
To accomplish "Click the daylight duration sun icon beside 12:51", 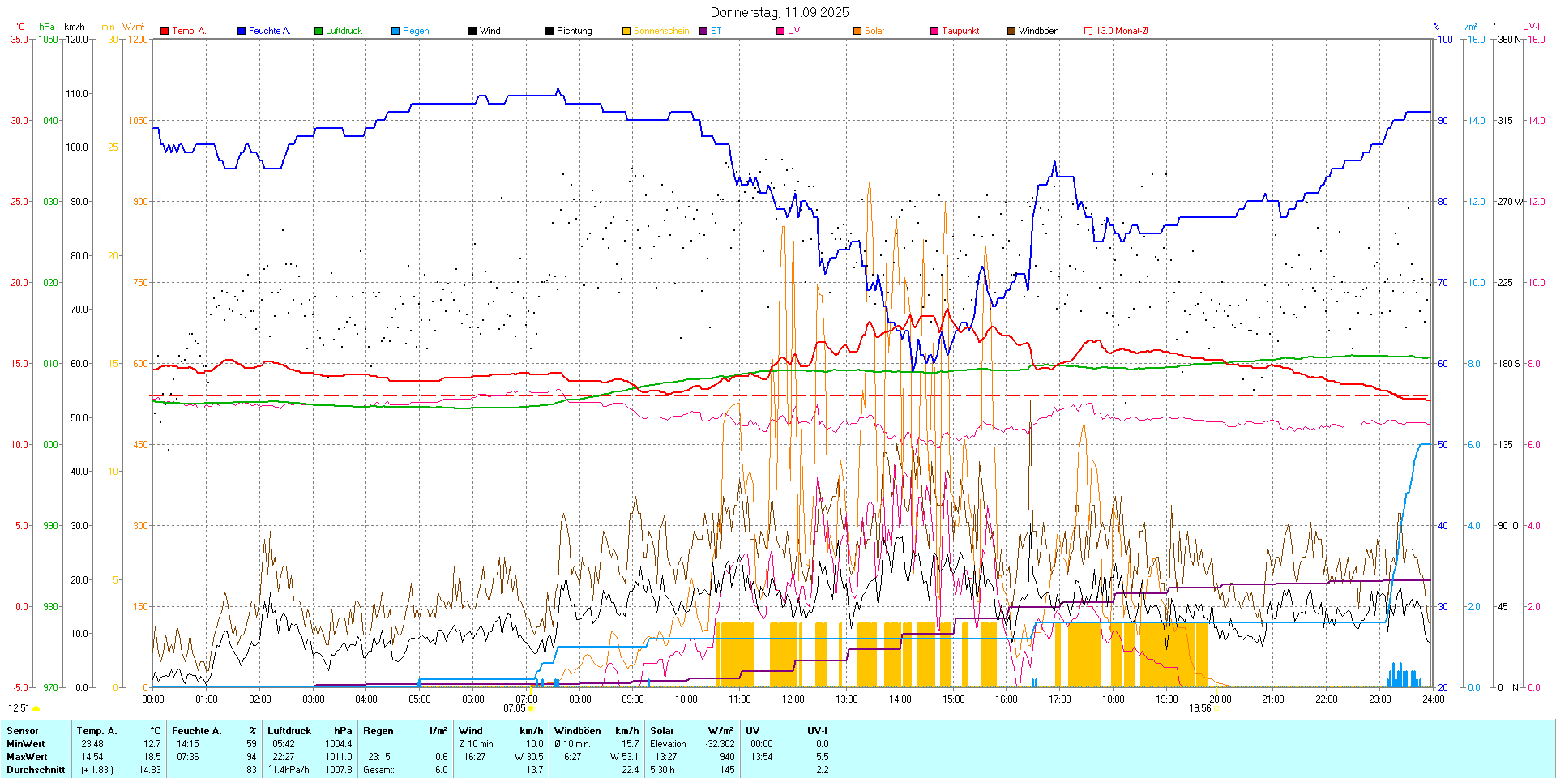I will click(x=36, y=708).
